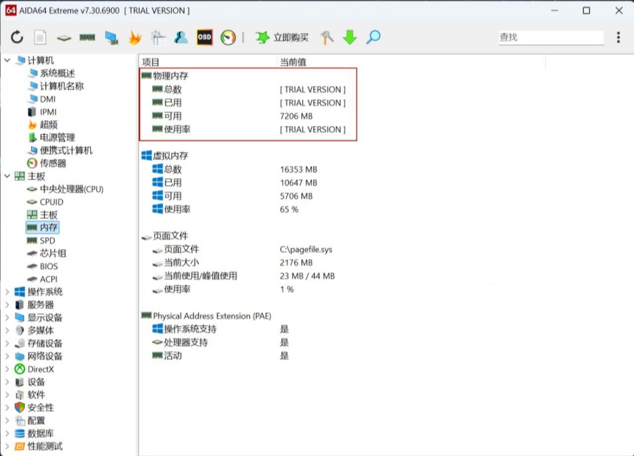The image size is (634, 456).
Task: Open the audit manager toolbar icon
Action: 158,37
